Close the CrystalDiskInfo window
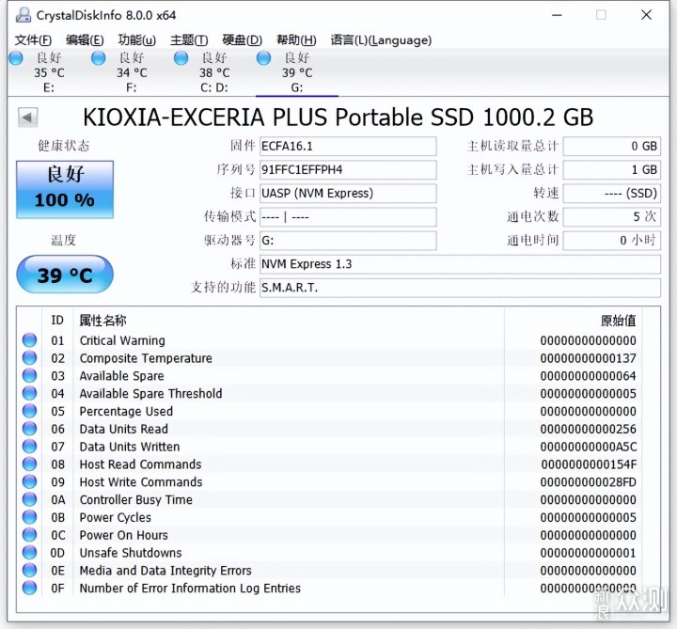The height and width of the screenshot is (629, 677). click(646, 15)
